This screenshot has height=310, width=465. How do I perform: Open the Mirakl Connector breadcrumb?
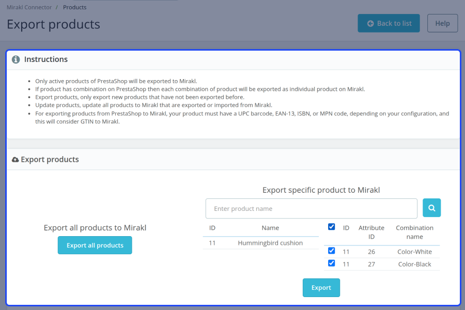(x=29, y=7)
